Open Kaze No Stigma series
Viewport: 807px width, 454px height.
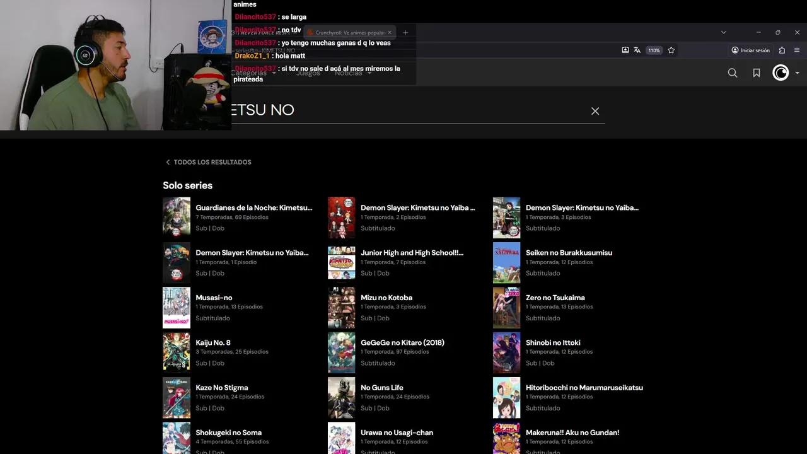tap(222, 388)
